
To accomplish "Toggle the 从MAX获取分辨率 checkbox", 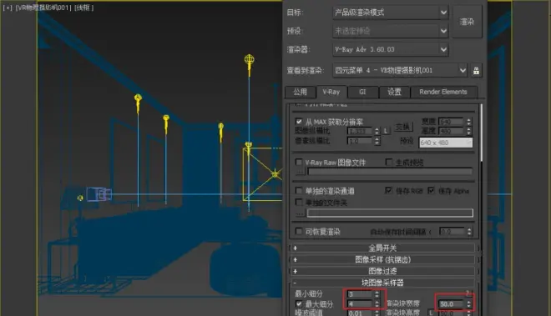I will click(x=299, y=122).
